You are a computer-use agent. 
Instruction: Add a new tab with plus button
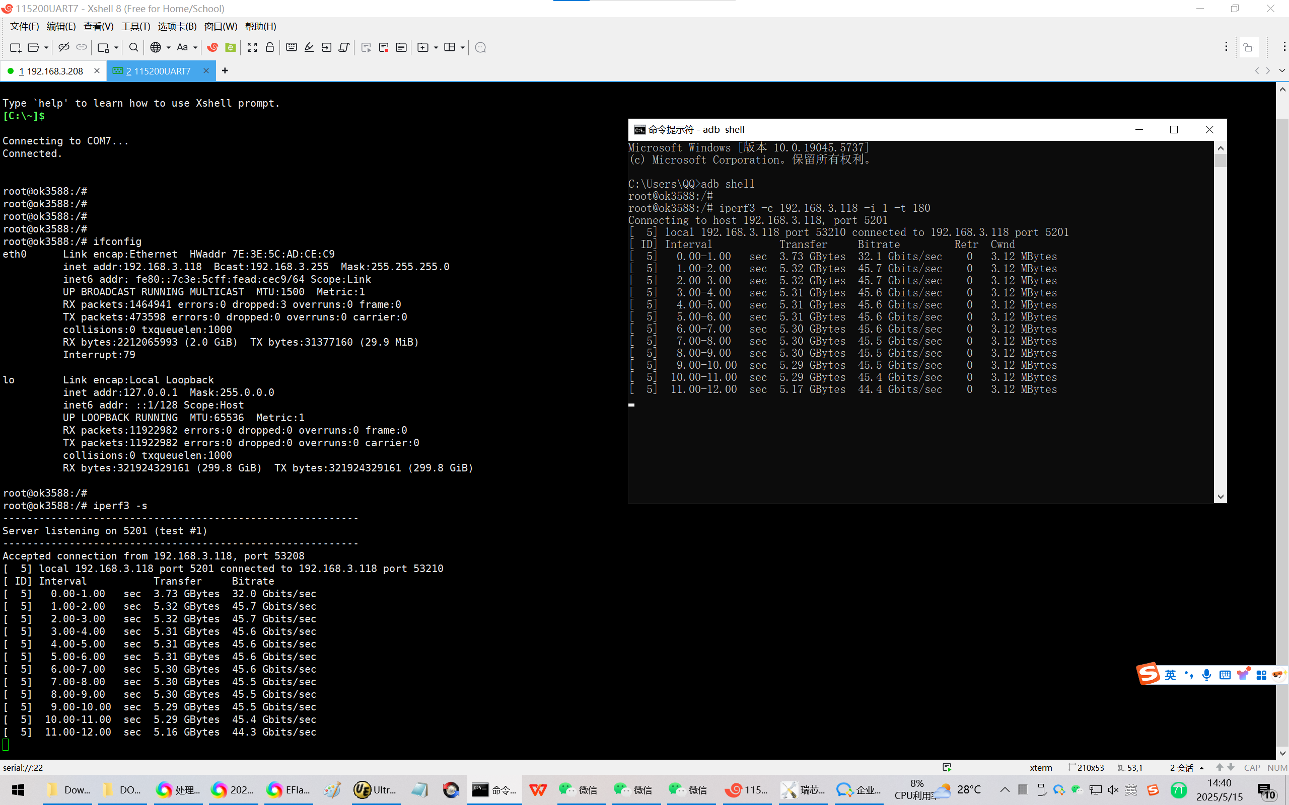coord(225,71)
